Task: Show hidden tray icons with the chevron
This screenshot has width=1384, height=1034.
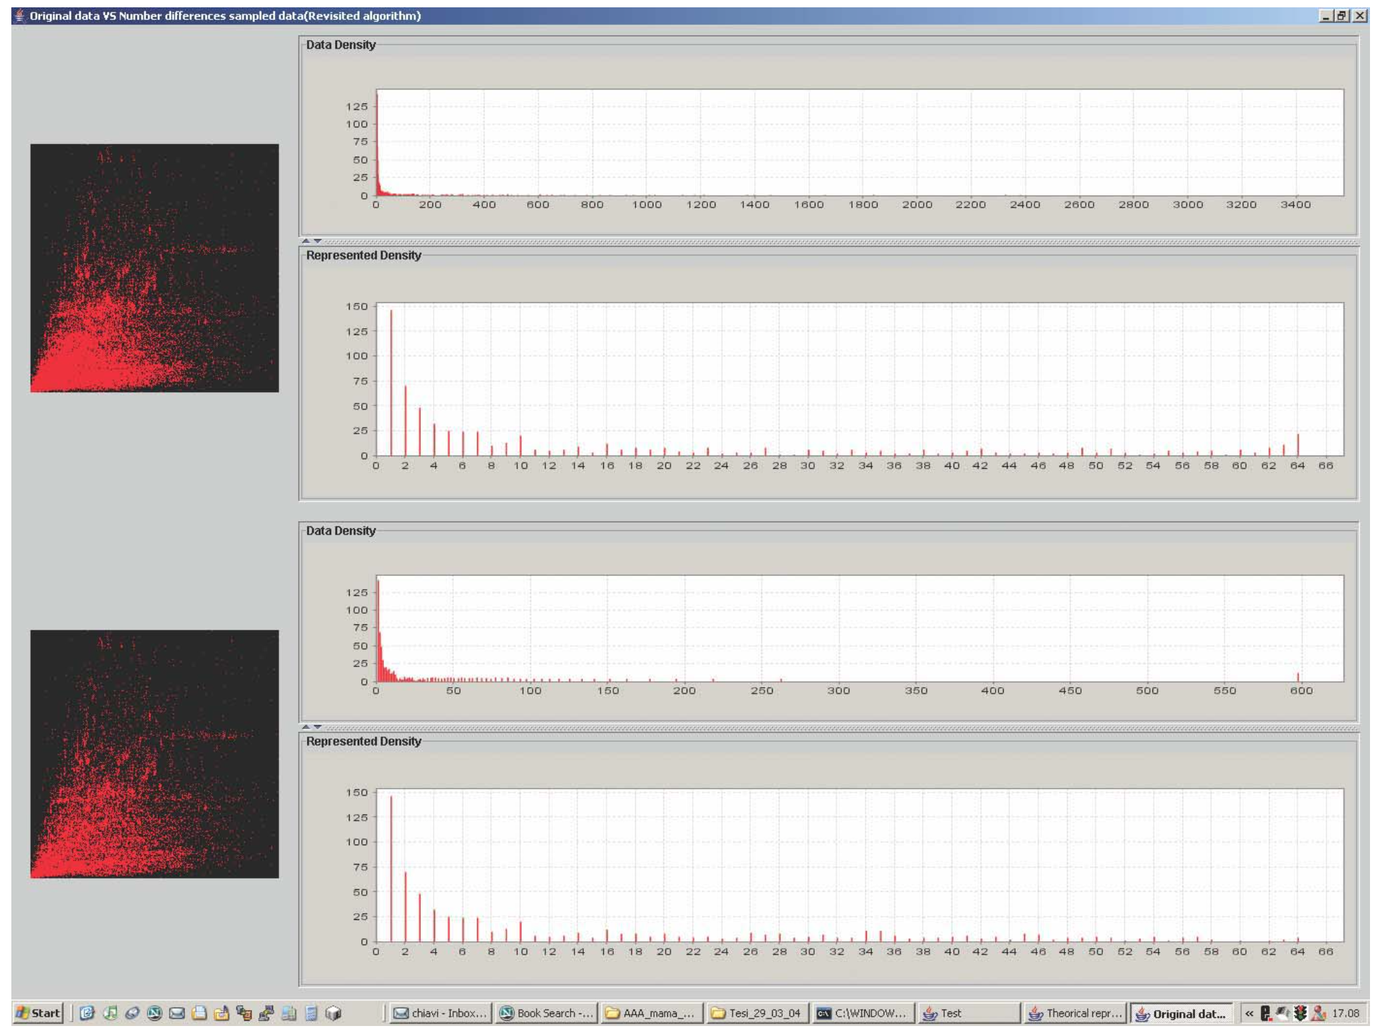Action: 1249,1013
